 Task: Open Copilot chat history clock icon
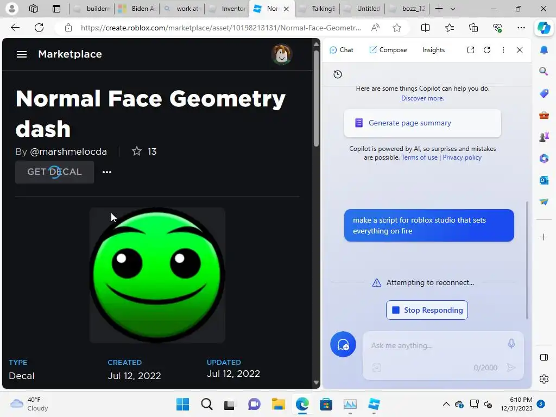(x=338, y=74)
